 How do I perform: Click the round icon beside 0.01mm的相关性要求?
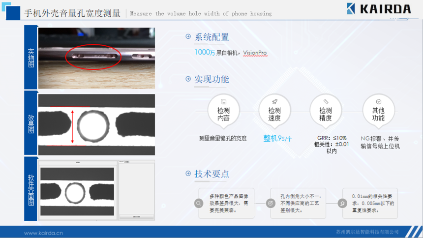point(343,203)
